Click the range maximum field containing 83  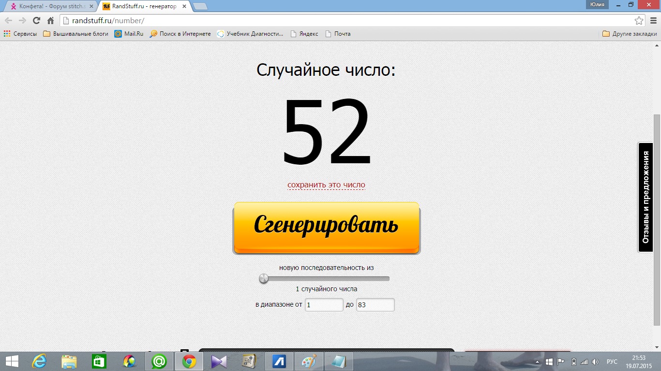pos(375,305)
